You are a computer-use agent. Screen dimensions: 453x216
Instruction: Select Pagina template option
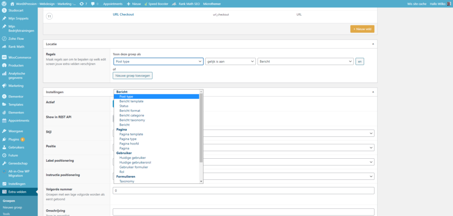coord(131,134)
